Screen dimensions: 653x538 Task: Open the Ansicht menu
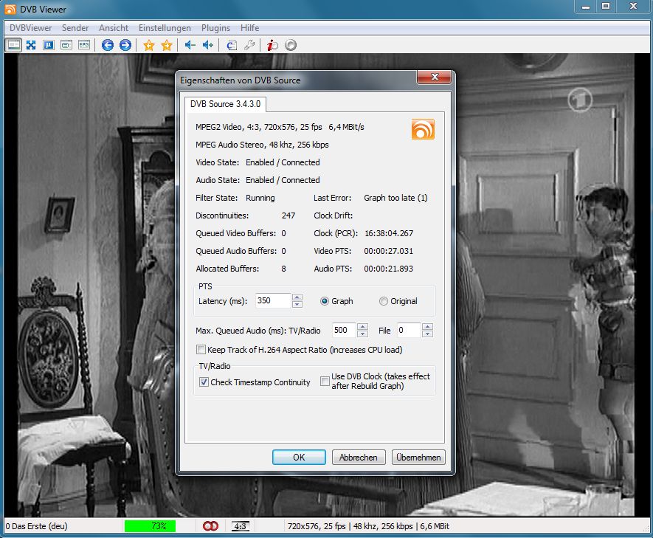[x=114, y=28]
